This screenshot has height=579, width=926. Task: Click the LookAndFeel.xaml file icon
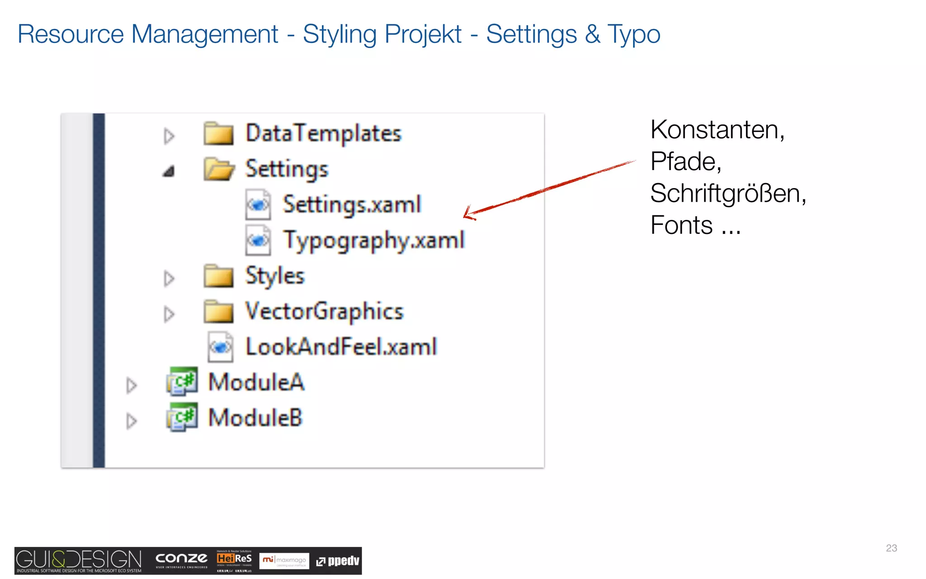coord(221,347)
